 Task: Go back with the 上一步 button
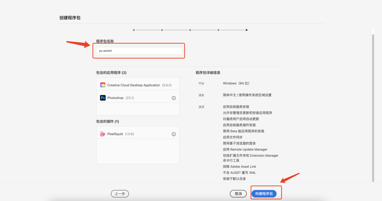(x=120, y=194)
